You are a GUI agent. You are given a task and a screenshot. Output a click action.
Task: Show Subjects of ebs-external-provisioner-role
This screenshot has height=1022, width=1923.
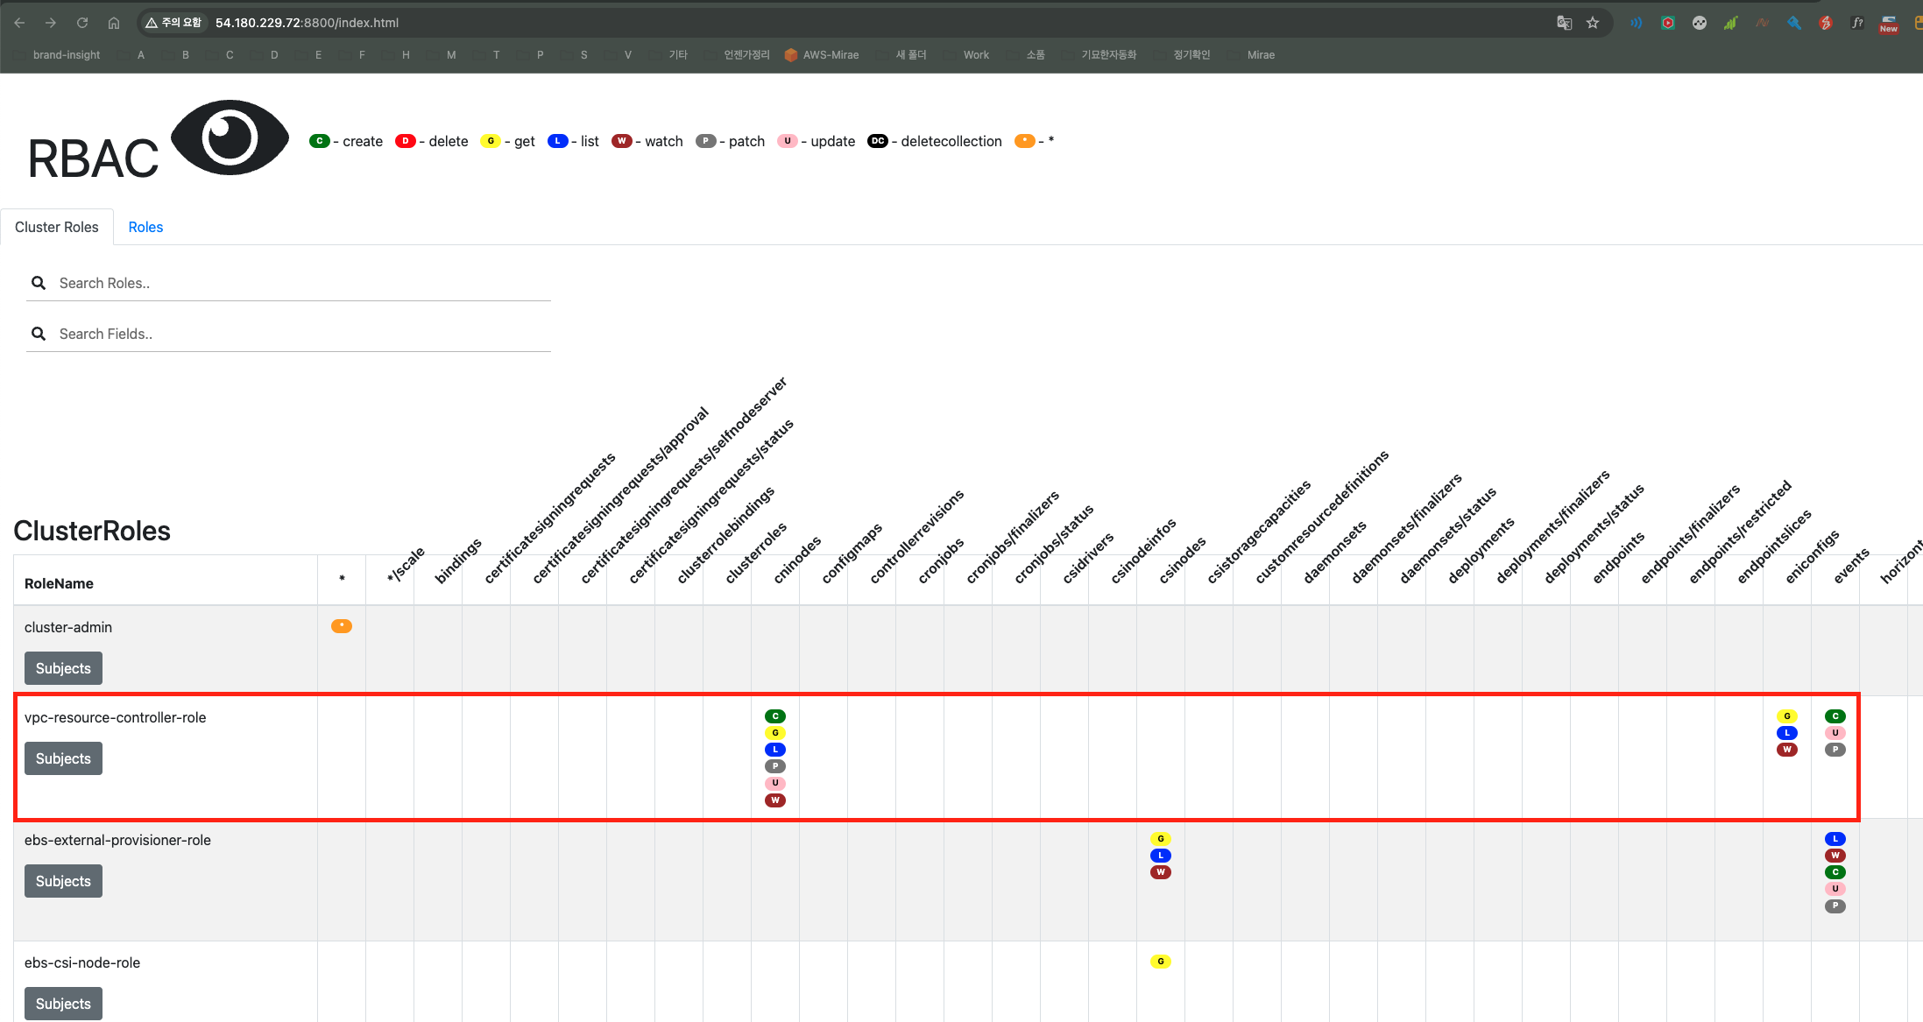click(63, 881)
